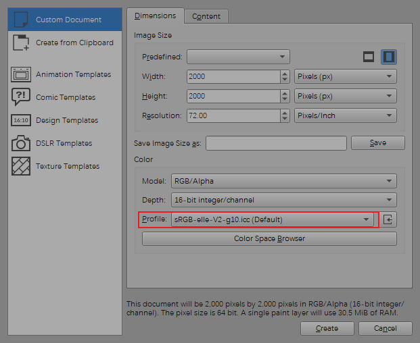
Task: Expand the color Depth dropdown
Action: [x=283, y=200]
